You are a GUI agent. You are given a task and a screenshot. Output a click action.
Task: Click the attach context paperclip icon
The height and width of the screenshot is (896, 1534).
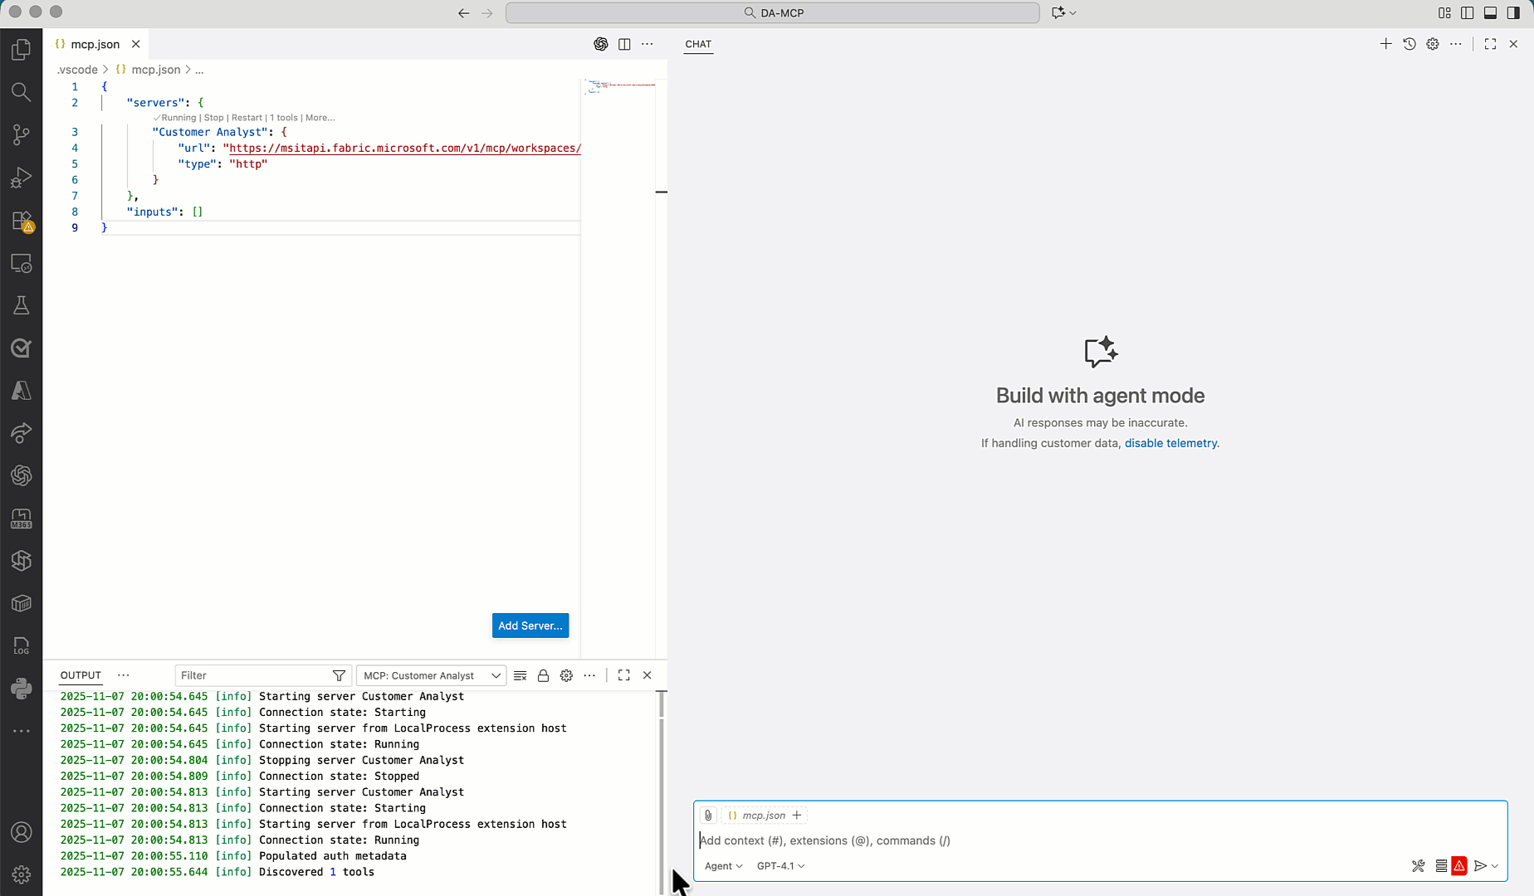tap(708, 816)
